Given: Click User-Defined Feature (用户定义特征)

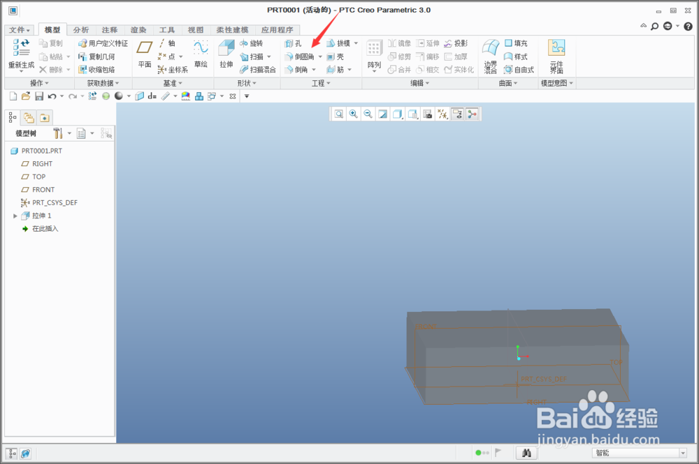Looking at the screenshot, I should pos(103,43).
